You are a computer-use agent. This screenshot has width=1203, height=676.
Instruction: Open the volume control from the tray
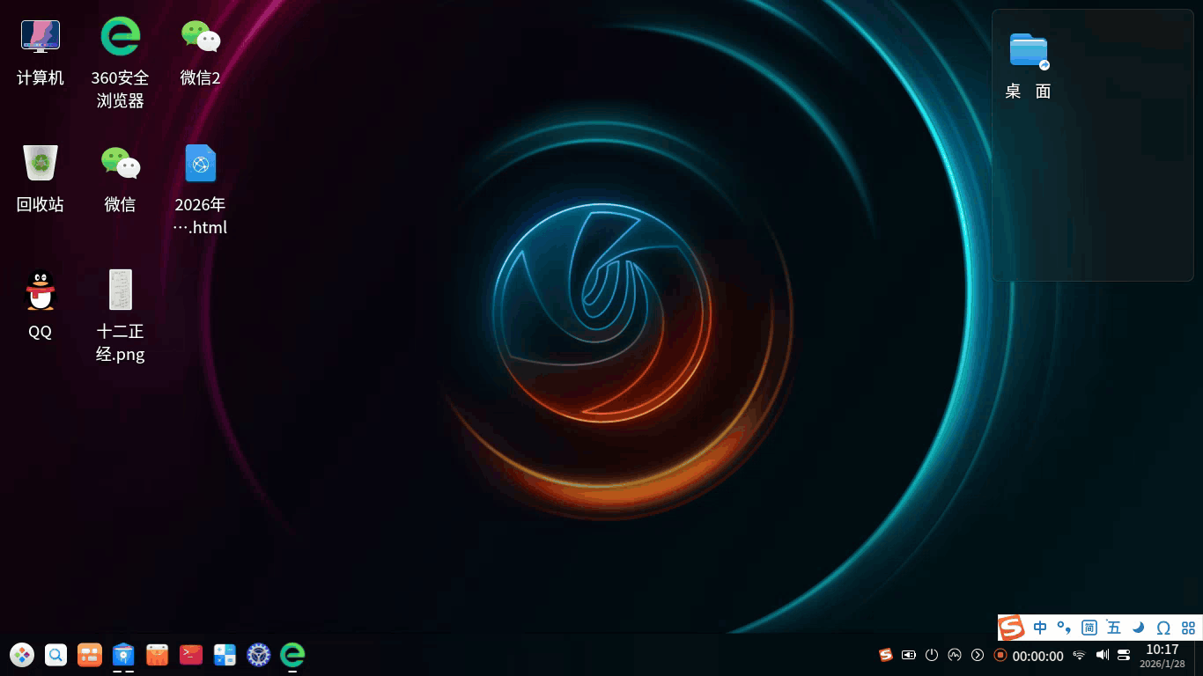pyautogui.click(x=1103, y=655)
